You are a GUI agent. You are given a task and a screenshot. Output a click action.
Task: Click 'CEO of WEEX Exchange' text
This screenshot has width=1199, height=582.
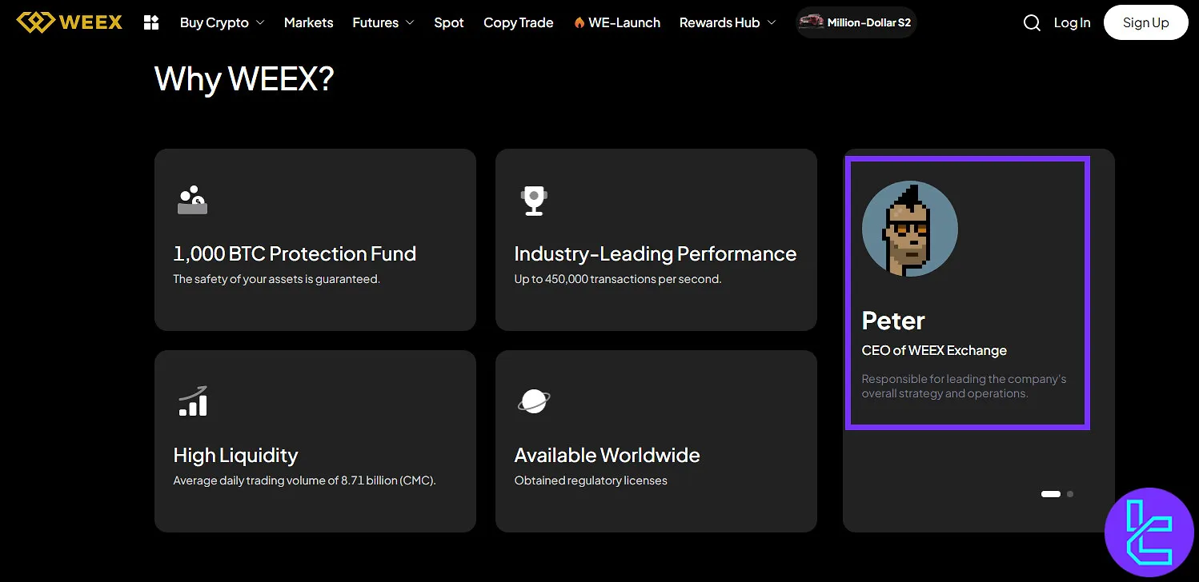coord(934,350)
